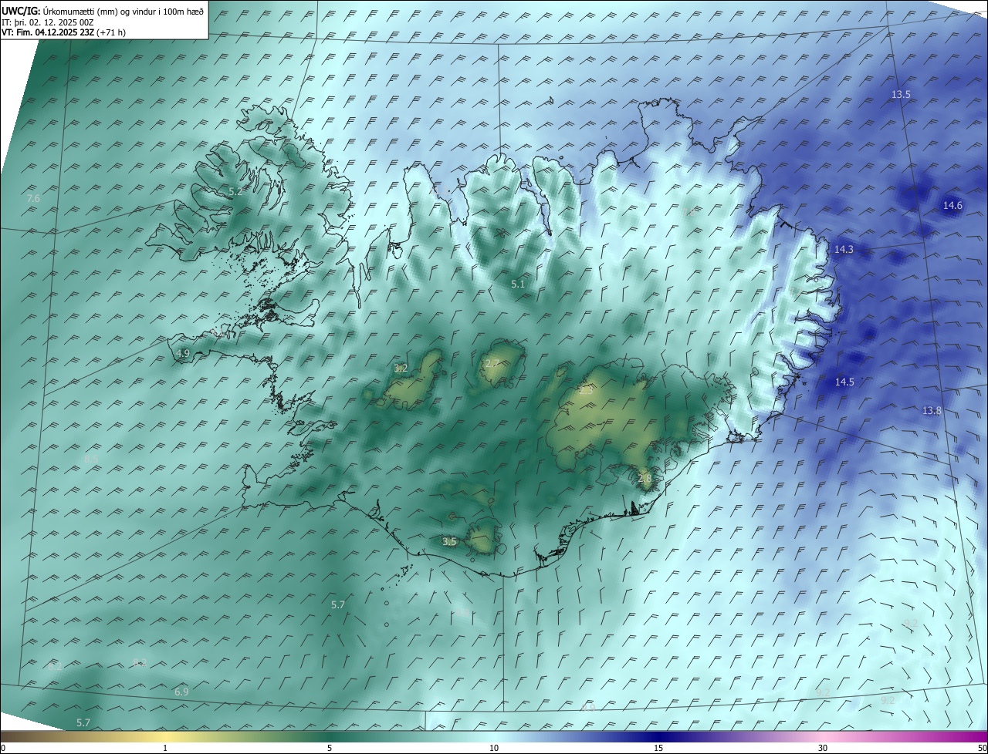Click the 30 tick on color scale
The width and height of the screenshot is (988, 754).
coord(823,748)
